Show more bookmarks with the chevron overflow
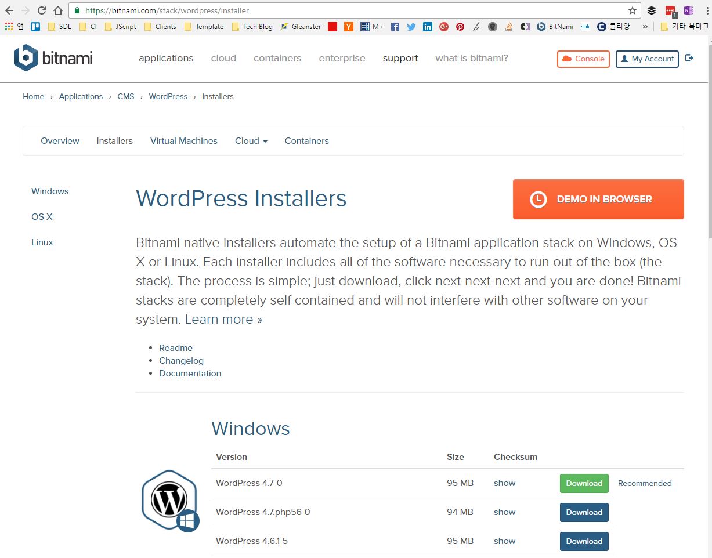 click(x=645, y=27)
